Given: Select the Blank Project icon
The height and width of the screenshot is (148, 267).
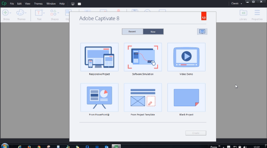Looking at the screenshot, I should [186, 98].
